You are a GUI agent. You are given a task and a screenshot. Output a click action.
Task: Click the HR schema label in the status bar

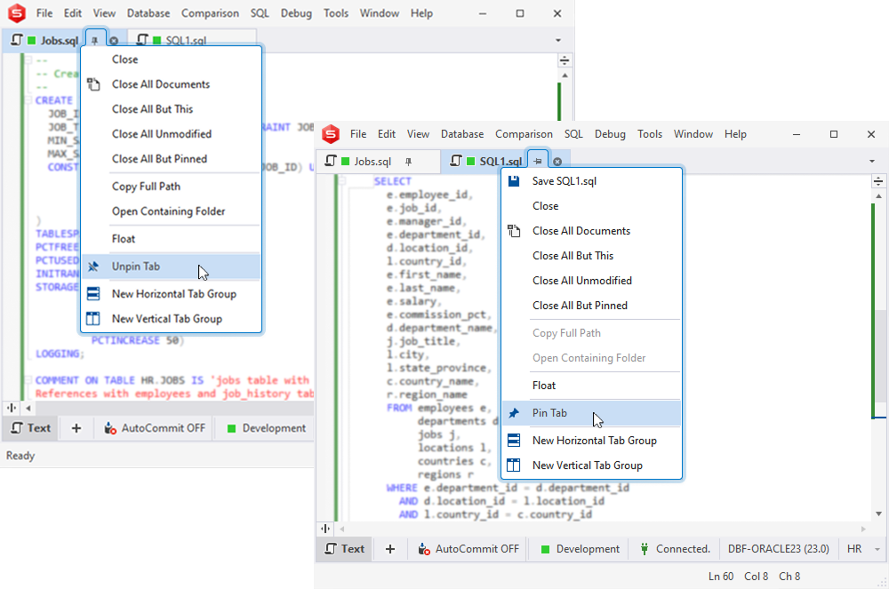pos(854,549)
